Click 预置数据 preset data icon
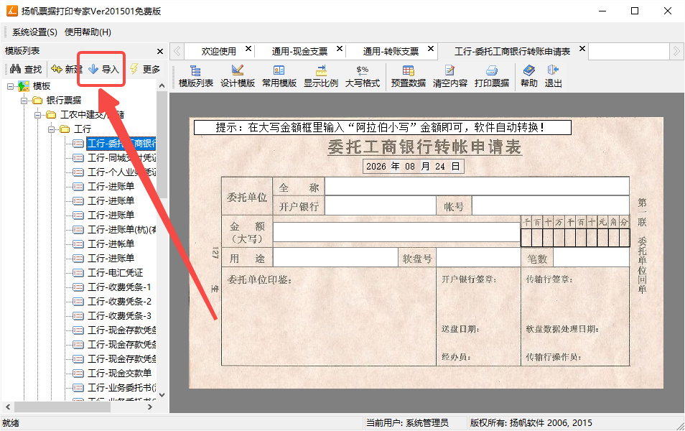685x431 pixels. coord(408,76)
